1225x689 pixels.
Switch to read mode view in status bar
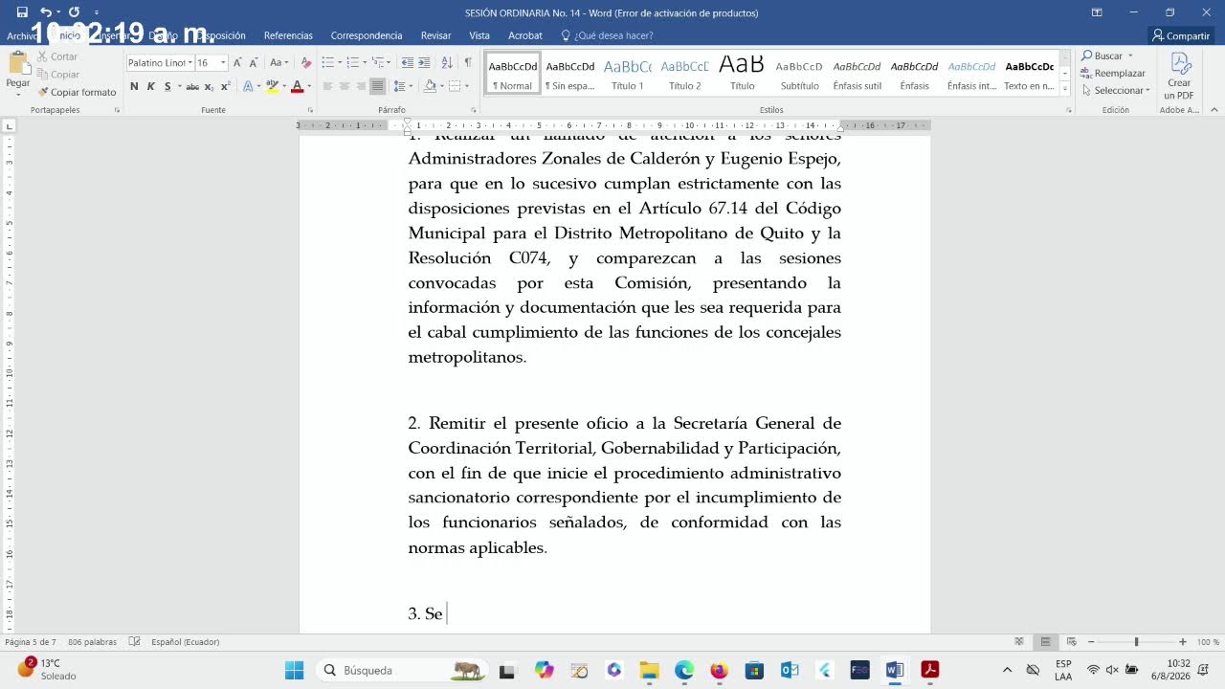point(1019,641)
